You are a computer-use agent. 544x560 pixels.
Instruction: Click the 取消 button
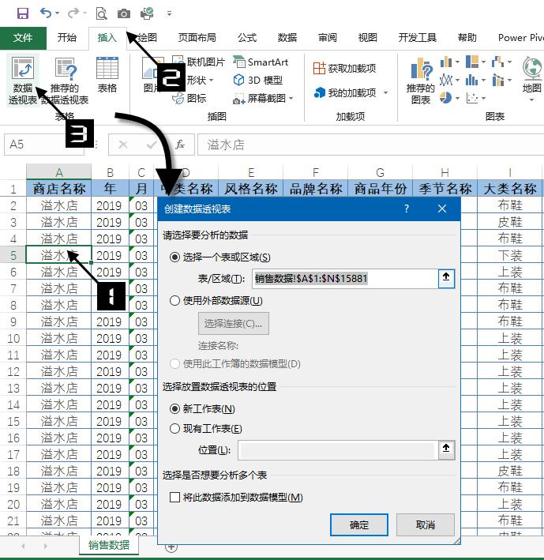(425, 524)
